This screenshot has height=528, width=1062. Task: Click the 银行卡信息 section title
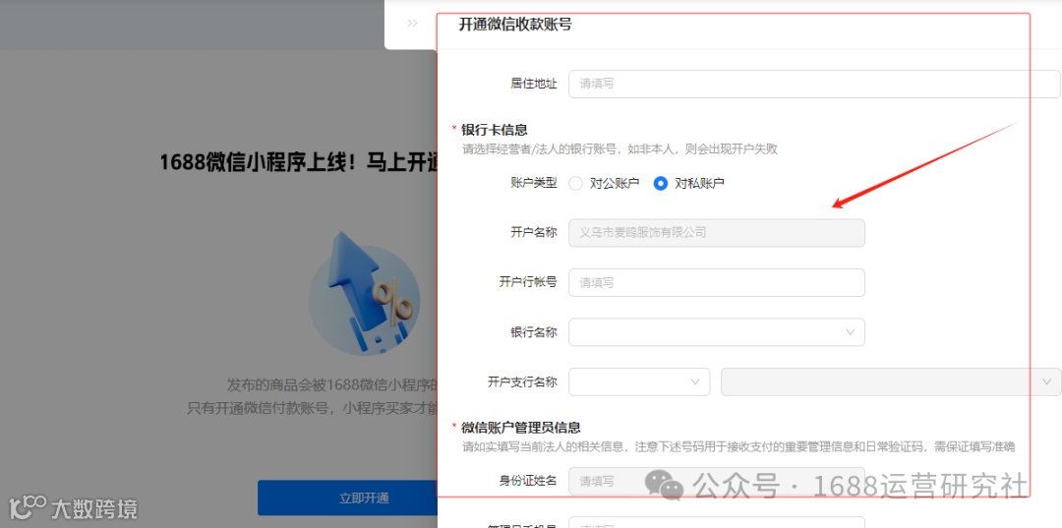tap(495, 130)
